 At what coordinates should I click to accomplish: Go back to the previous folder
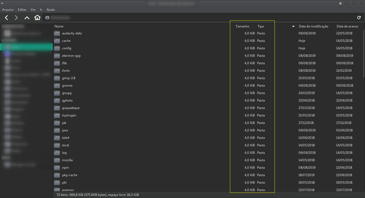click(7, 18)
